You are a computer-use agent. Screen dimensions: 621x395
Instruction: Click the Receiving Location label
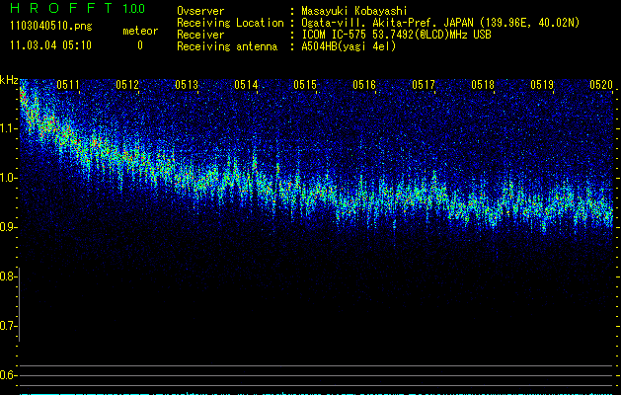[230, 23]
